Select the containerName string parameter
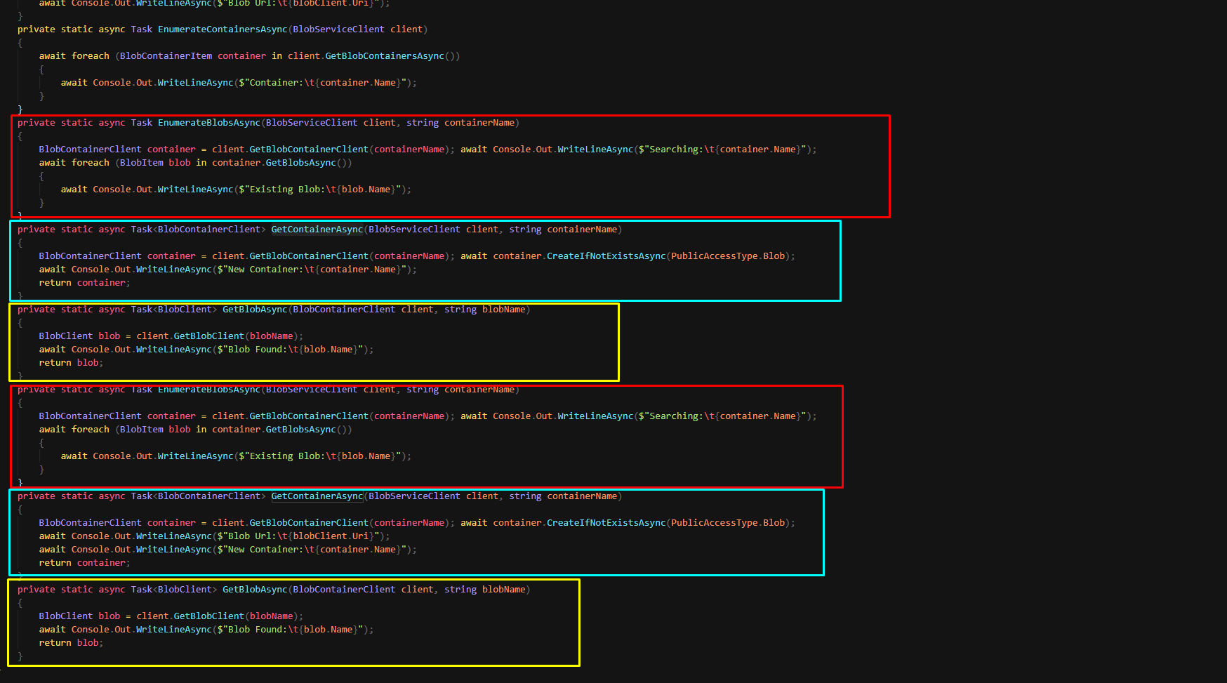This screenshot has height=683, width=1227. (479, 122)
